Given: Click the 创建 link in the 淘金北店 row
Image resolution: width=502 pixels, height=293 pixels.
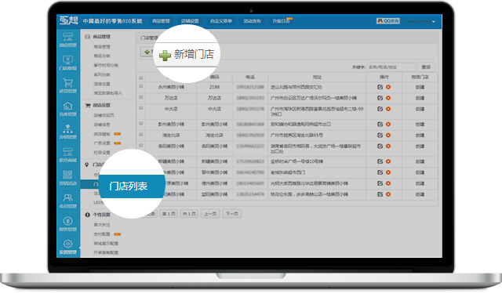Looking at the screenshot, I should coord(420,135).
